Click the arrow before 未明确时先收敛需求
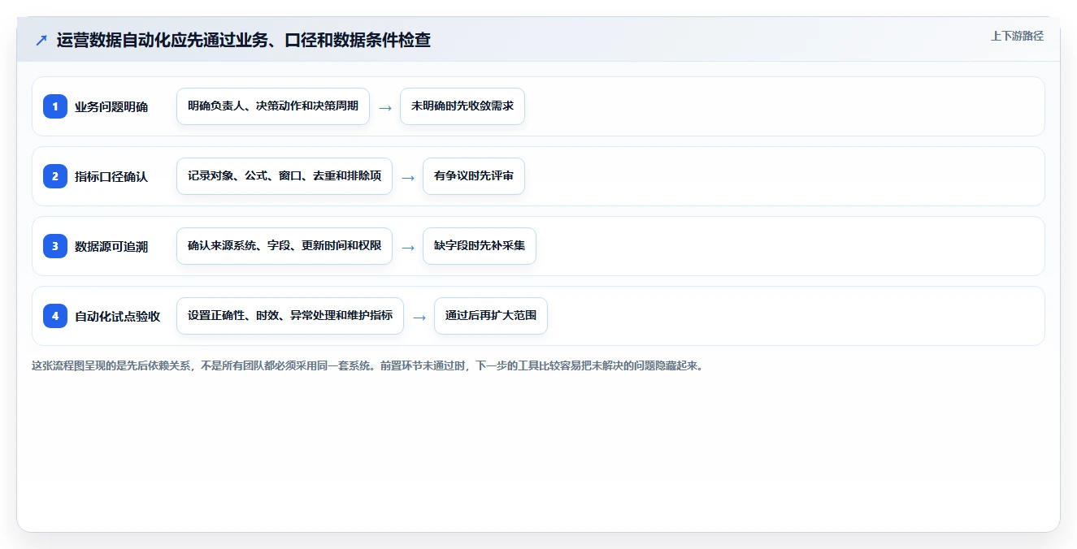The width and height of the screenshot is (1077, 549). tap(385, 107)
